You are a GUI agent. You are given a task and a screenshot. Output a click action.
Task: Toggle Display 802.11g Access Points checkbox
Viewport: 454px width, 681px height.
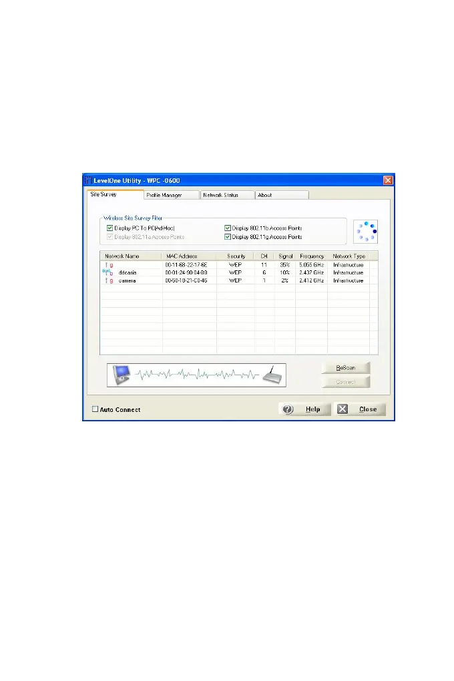[x=227, y=237]
